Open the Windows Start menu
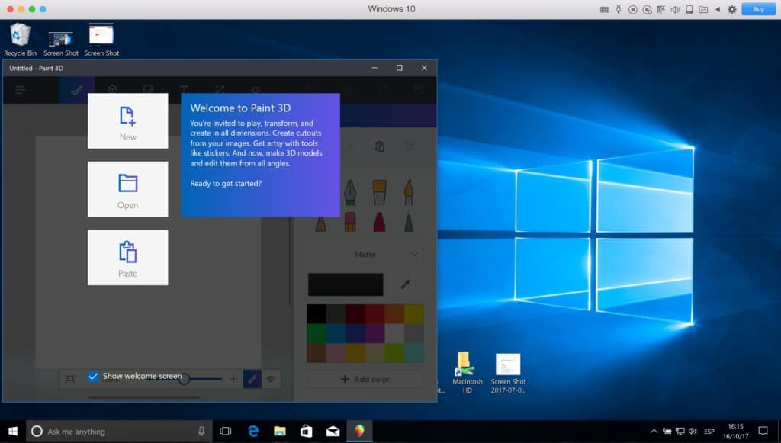This screenshot has height=443, width=781. 13,431
